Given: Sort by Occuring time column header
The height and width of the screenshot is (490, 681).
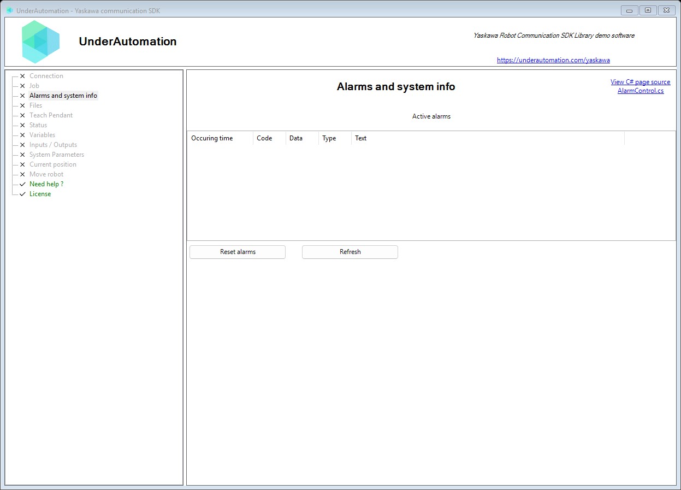Looking at the screenshot, I should pos(220,138).
